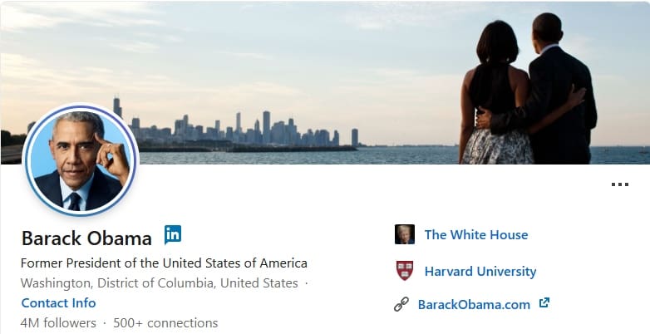Image resolution: width=650 pixels, height=334 pixels.
Task: Click the LinkedIn badge beside the name
Action: pyautogui.click(x=172, y=235)
